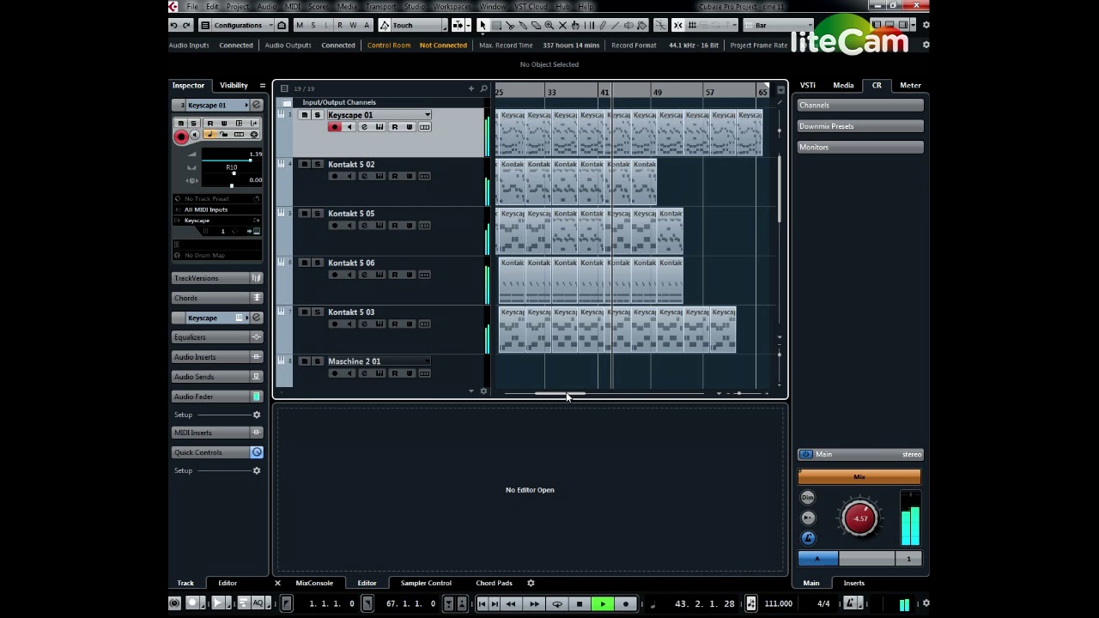
Task: Open Inspector settings menu icon beside Visibility
Action: coord(262,85)
